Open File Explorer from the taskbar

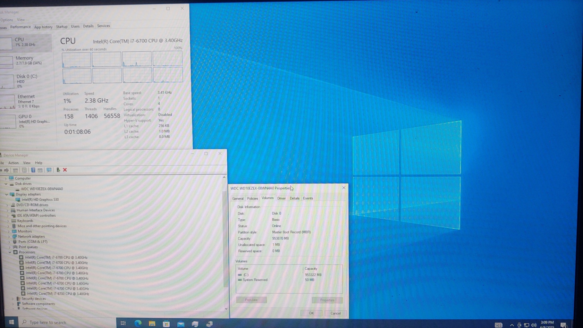tap(152, 323)
